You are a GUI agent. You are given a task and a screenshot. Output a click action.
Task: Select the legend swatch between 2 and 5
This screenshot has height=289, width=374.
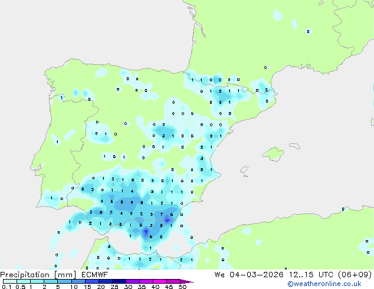click(x=51, y=281)
